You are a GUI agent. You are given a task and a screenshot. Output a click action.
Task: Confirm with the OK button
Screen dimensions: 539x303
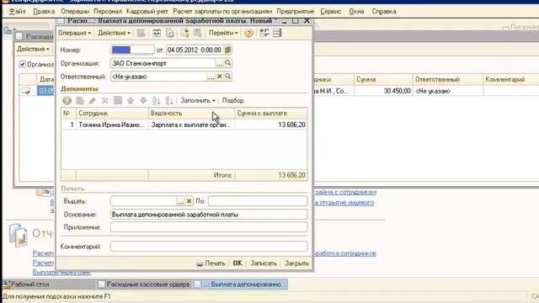[237, 263]
